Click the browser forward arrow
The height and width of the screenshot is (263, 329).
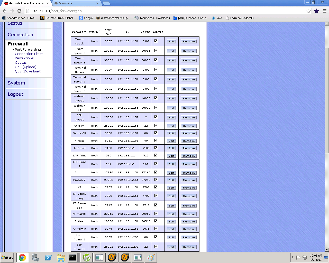[12, 11]
